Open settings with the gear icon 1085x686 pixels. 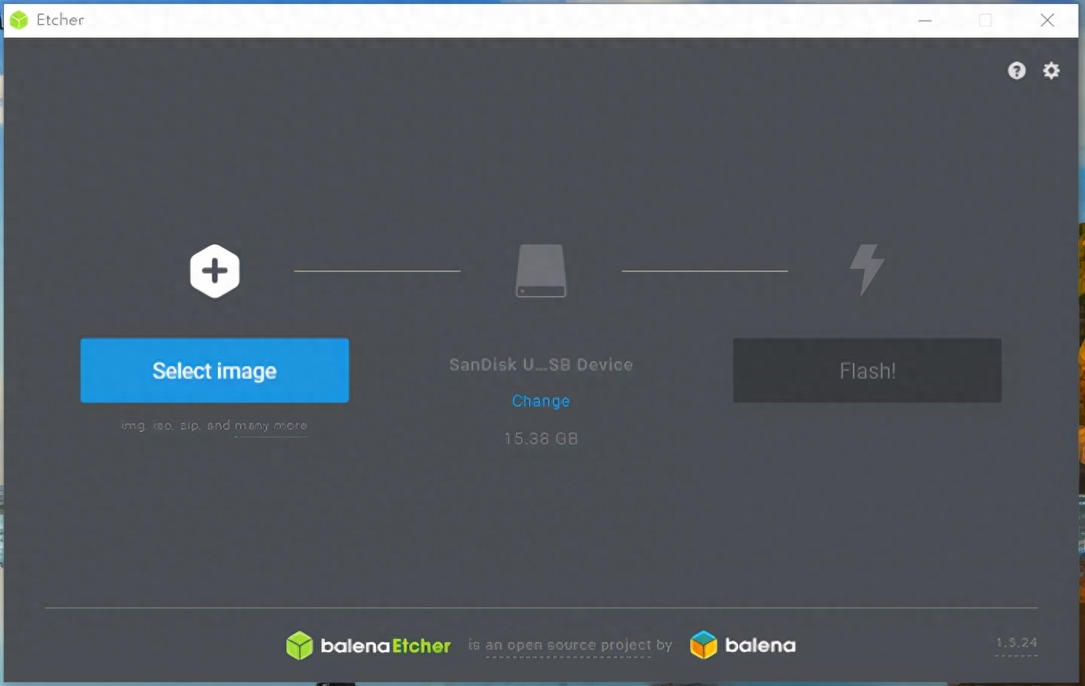(1051, 71)
